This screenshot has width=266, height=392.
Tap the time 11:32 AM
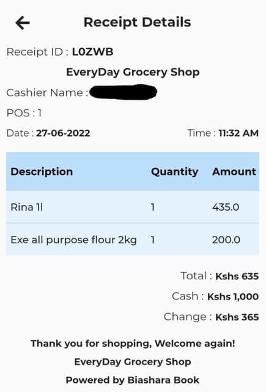(238, 133)
